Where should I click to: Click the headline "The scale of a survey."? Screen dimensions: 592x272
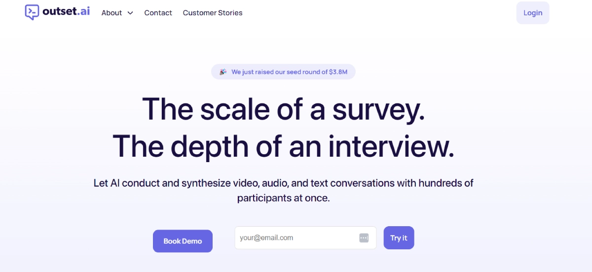(283, 109)
